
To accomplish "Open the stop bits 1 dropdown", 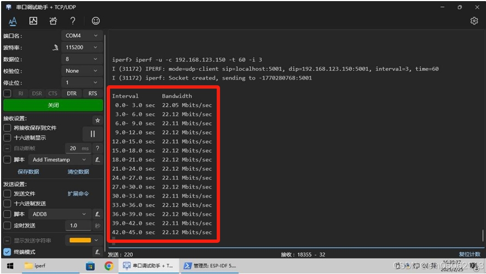I will tap(82, 83).
